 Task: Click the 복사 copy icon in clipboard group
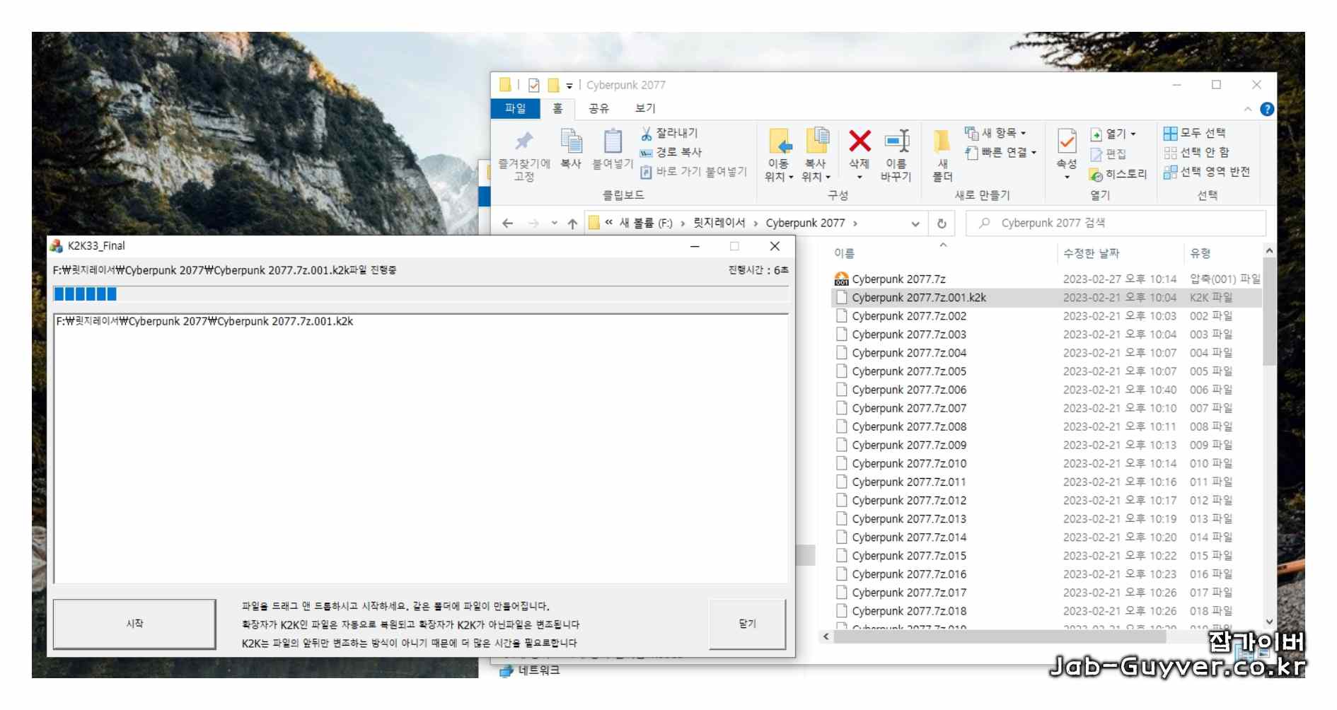[571, 141]
